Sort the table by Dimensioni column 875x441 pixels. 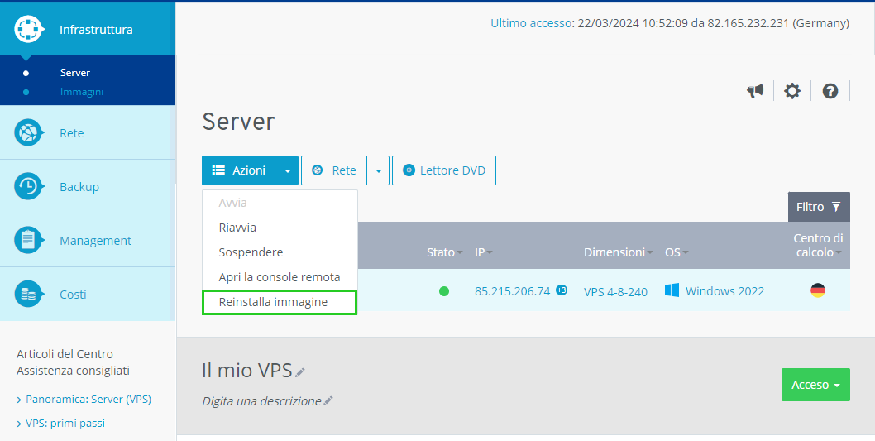619,252
